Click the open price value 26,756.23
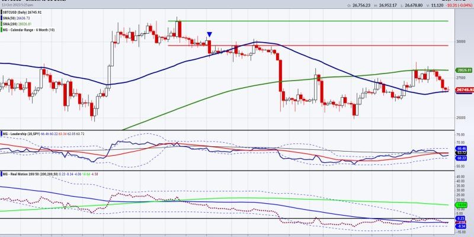 pos(361,5)
